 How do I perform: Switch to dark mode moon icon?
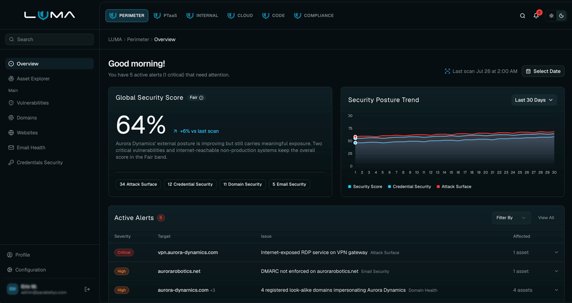click(x=562, y=16)
